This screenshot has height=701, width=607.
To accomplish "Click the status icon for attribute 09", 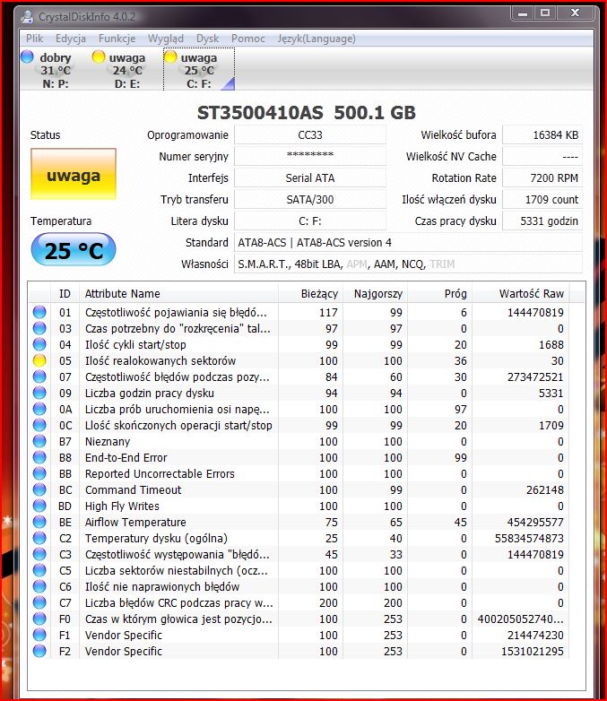I will coord(39,393).
